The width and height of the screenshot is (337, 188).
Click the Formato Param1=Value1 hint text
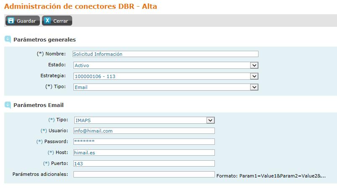pos(271,176)
